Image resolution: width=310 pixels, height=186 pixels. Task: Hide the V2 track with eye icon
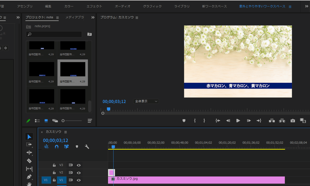click(x=79, y=173)
